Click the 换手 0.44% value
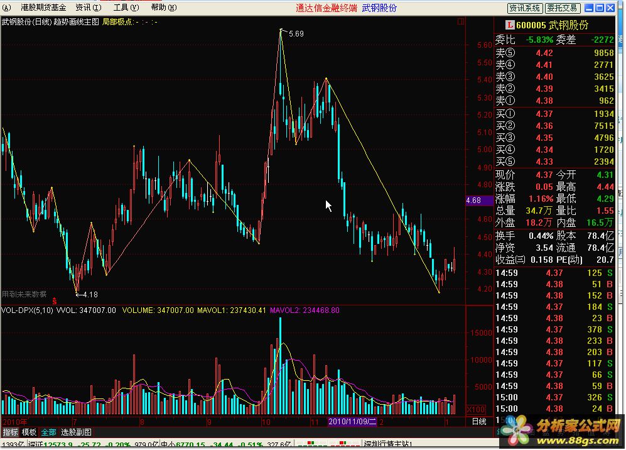 click(x=541, y=236)
